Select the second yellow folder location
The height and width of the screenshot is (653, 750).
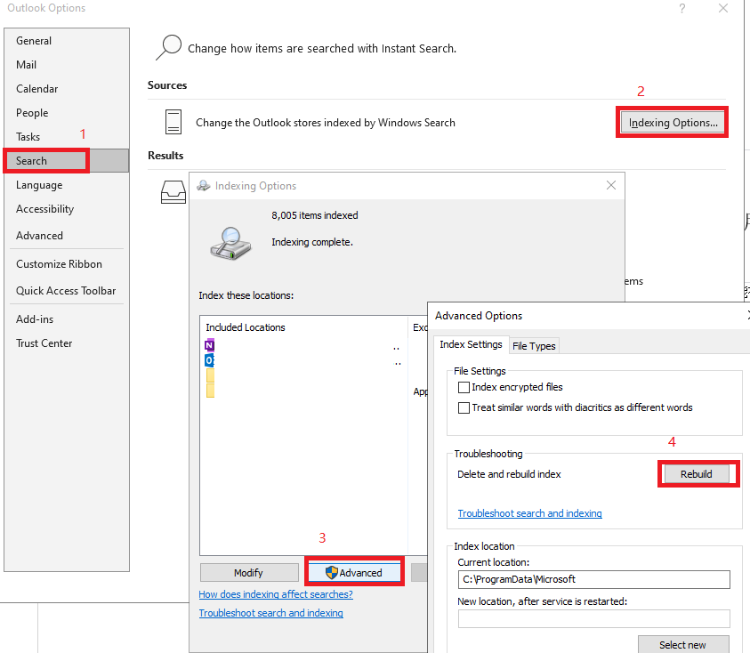[x=210, y=391]
